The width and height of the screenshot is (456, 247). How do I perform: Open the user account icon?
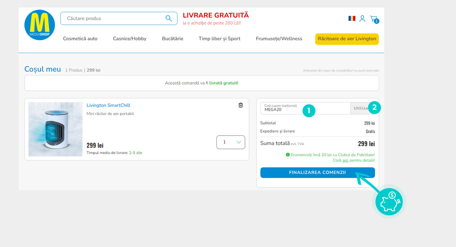point(362,19)
